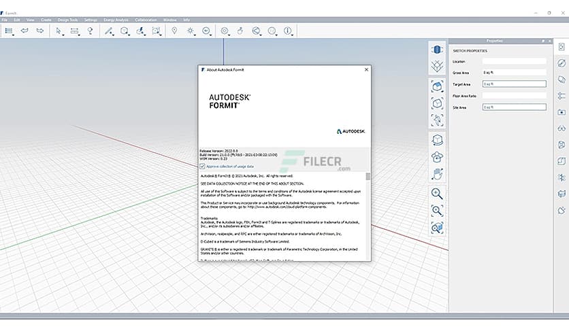Click the ground grid view icon
The height and width of the screenshot is (329, 569).
pos(437,67)
